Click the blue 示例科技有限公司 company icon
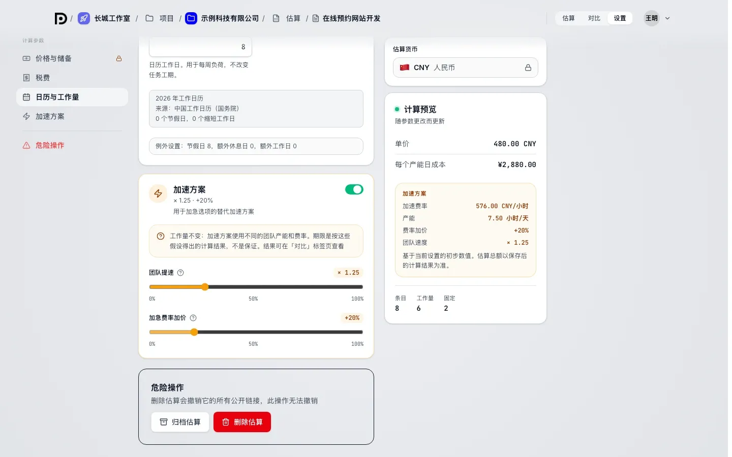Viewport: 732px width, 457px height. 191,18
